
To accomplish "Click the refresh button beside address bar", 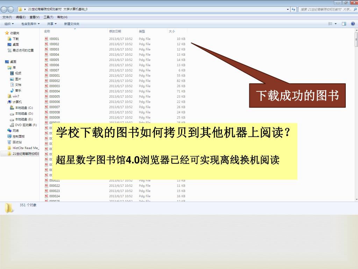I will pos(293,9).
